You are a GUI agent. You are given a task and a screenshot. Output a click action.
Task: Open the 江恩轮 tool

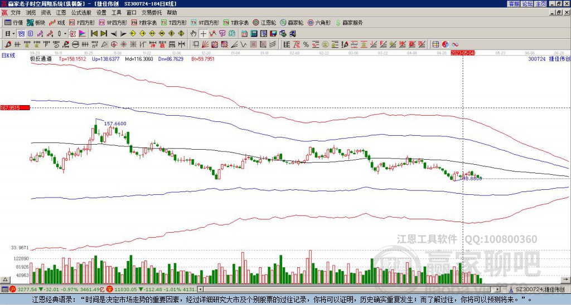pos(265,22)
